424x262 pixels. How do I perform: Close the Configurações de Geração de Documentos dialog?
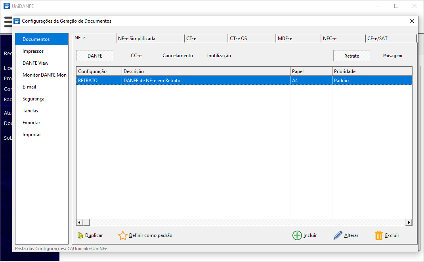click(412, 21)
